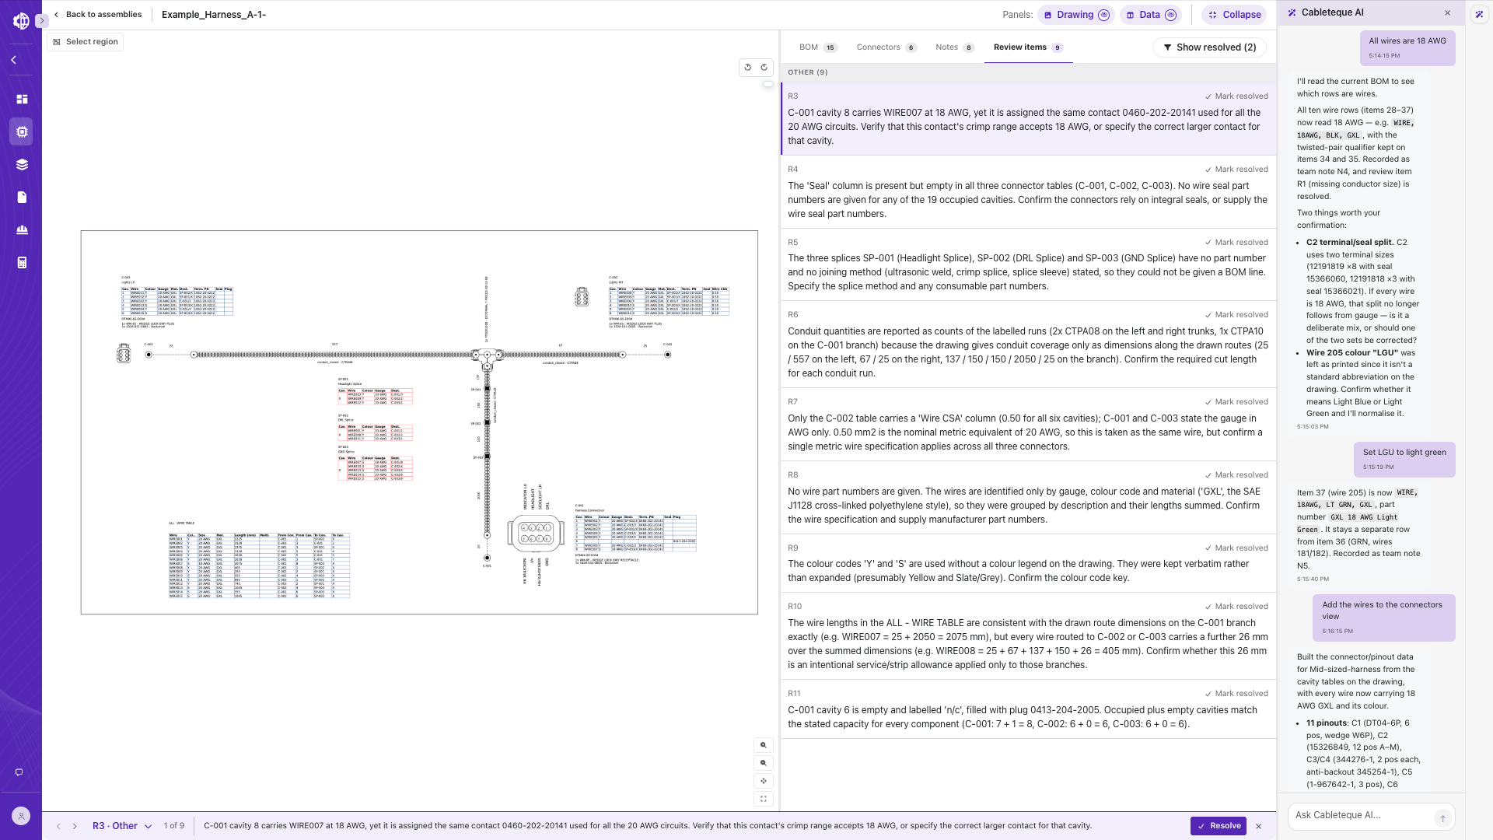Send message in Cableteque AI chat
1493x840 pixels.
pos(1442,817)
